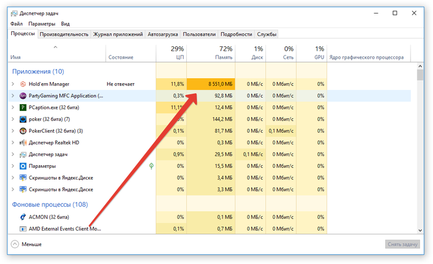The height and width of the screenshot is (264, 433).
Task: Click the poker (32 бита) process icon
Action: point(23,119)
